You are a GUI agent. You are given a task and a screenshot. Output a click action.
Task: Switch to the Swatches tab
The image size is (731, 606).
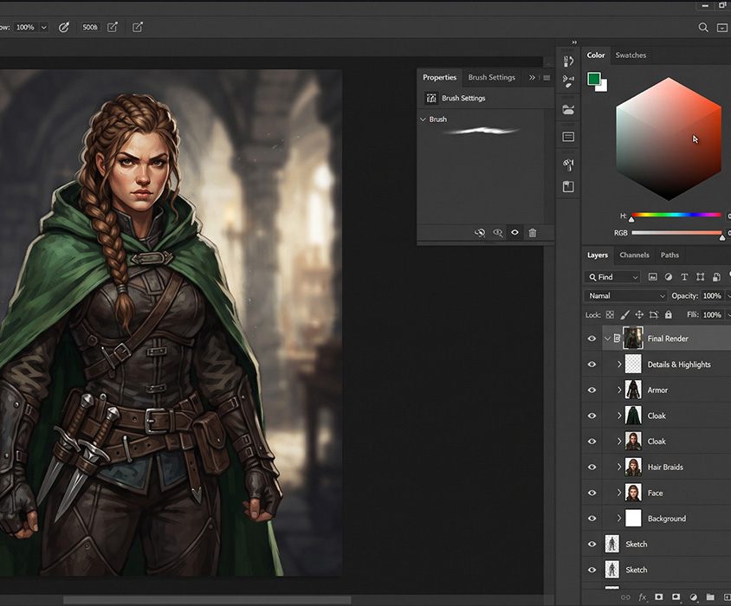coord(631,55)
